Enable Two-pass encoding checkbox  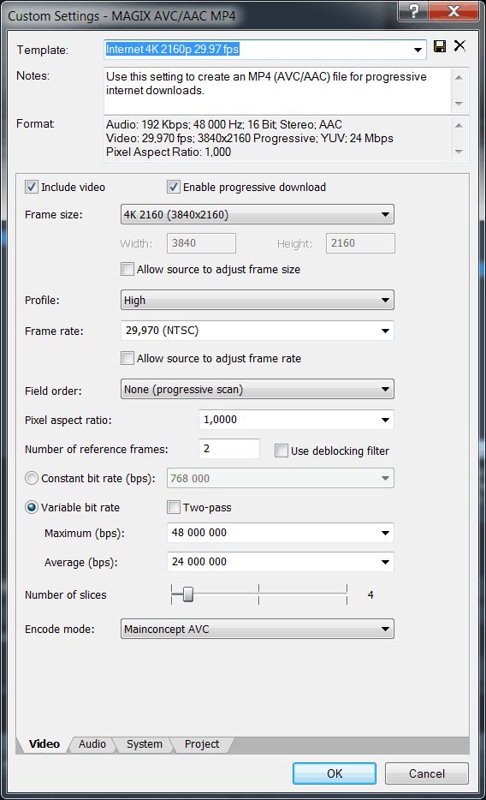(174, 507)
